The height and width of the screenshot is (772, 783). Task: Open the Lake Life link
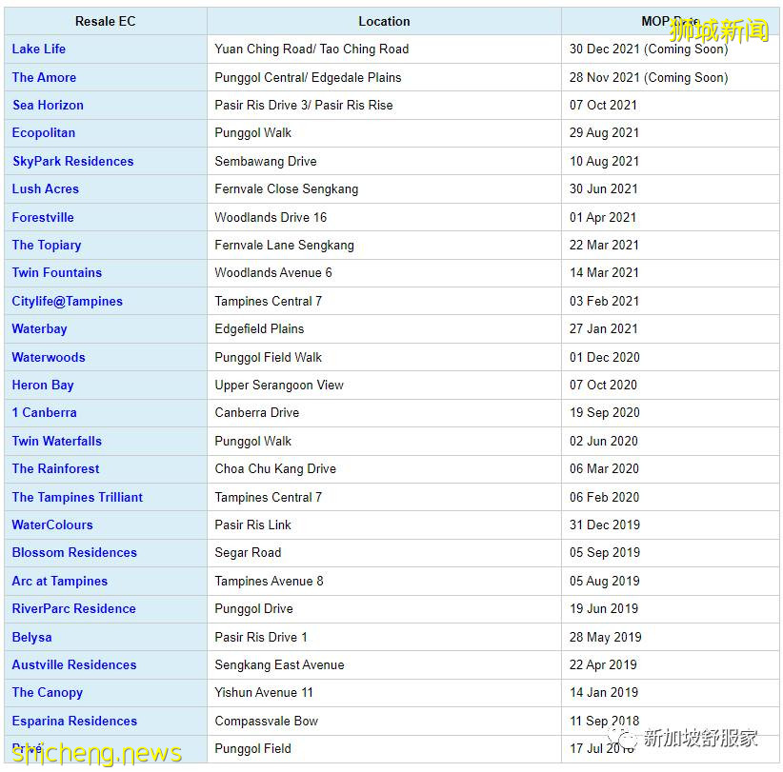[x=39, y=49]
